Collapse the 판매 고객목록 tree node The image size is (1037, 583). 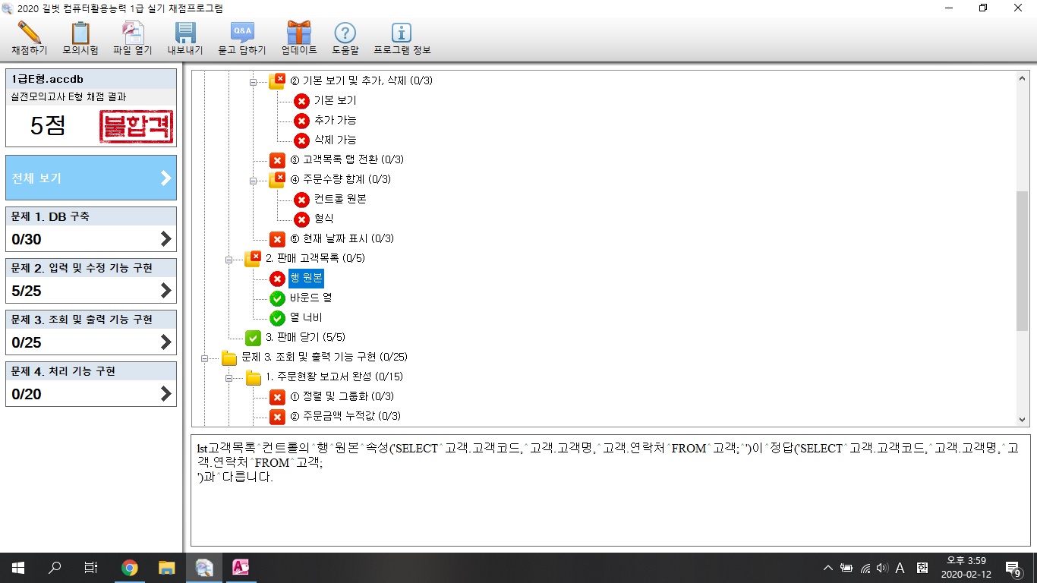pyautogui.click(x=229, y=259)
